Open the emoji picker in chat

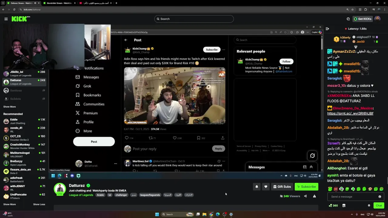coord(380,197)
